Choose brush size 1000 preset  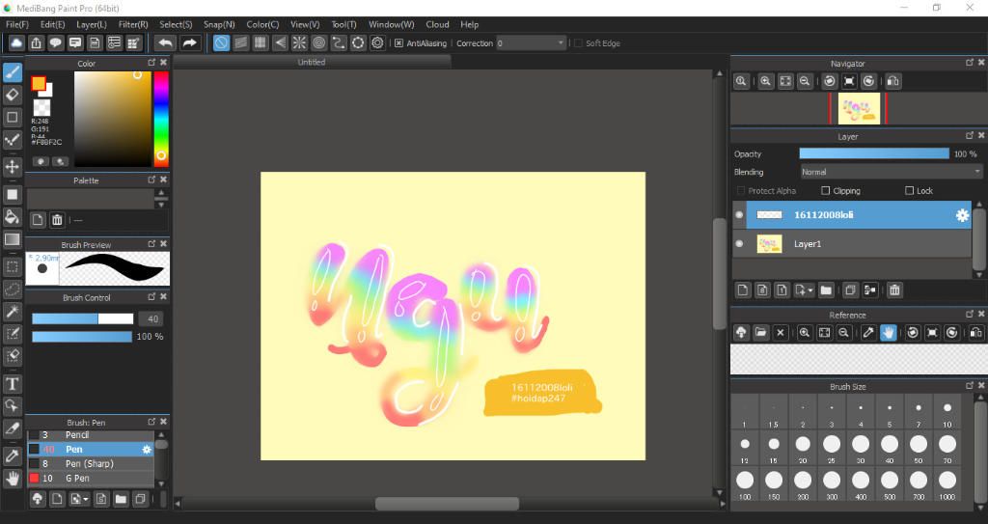[x=947, y=483]
